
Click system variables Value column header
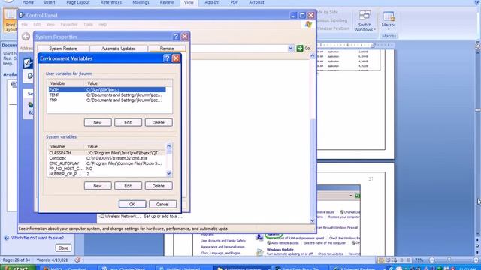[x=126, y=147]
